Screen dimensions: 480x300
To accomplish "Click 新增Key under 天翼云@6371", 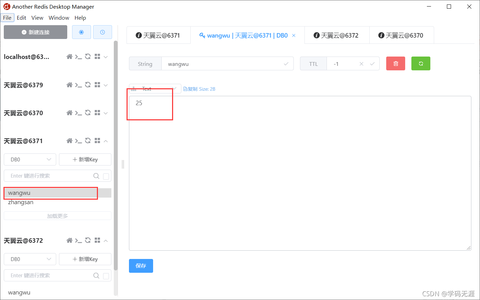I will click(85, 159).
